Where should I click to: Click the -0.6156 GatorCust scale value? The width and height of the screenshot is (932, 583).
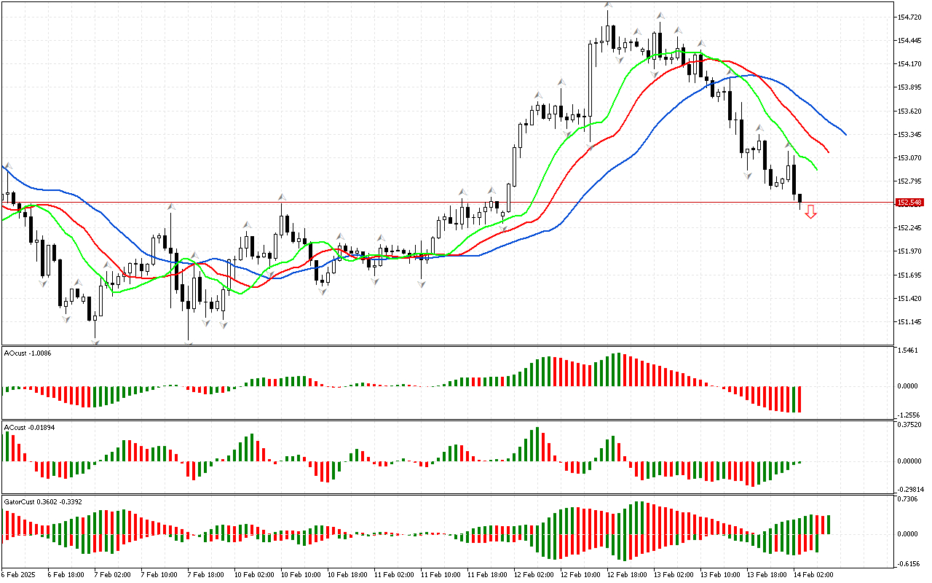[909, 563]
